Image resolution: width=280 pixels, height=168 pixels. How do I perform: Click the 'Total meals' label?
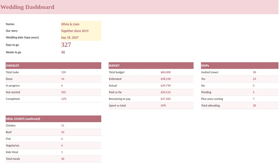tap(13, 159)
